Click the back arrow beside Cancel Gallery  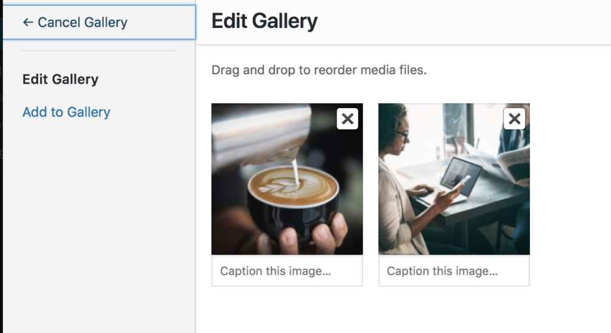(27, 23)
